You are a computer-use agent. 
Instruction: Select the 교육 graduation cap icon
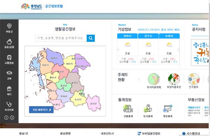[9, 73]
